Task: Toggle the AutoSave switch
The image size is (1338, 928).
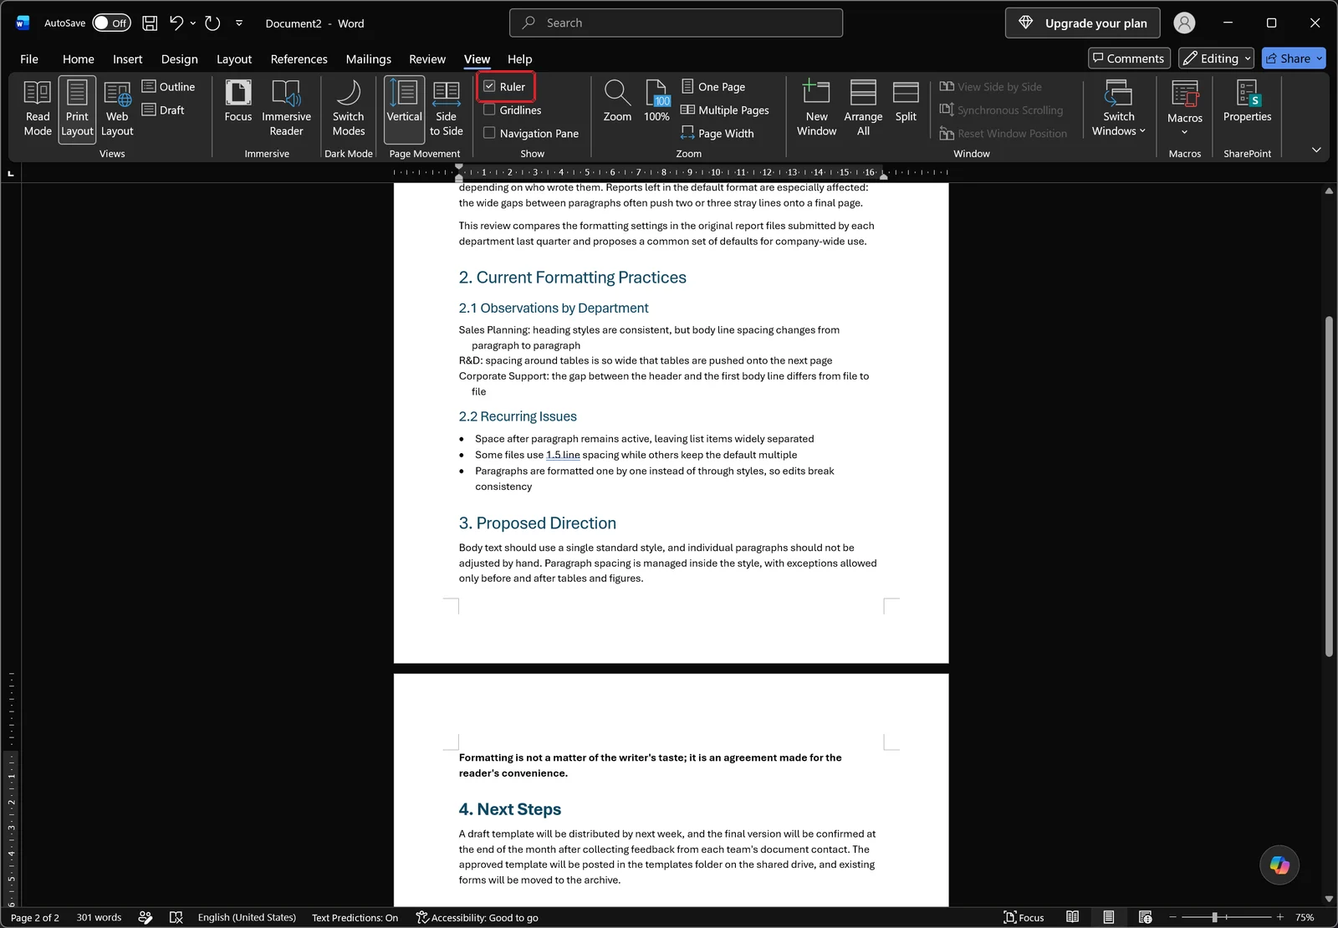Action: 111,23
